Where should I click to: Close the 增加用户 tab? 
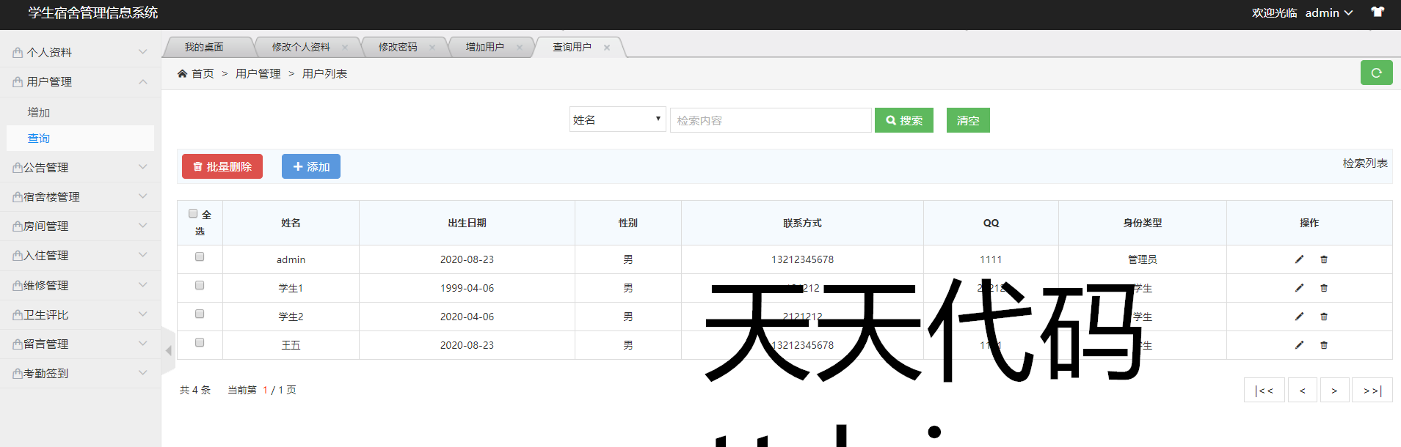pos(520,48)
